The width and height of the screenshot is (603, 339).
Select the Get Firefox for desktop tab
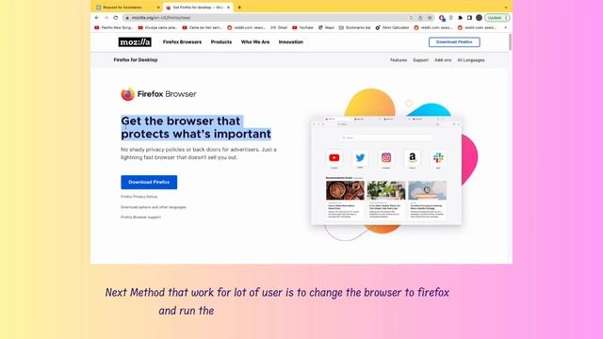(x=198, y=8)
